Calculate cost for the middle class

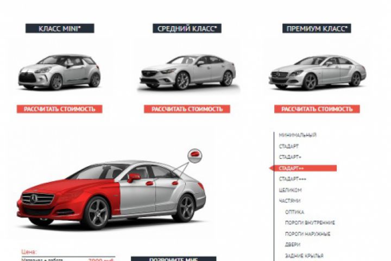point(187,109)
